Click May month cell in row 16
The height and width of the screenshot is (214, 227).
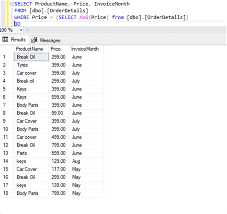point(86,177)
